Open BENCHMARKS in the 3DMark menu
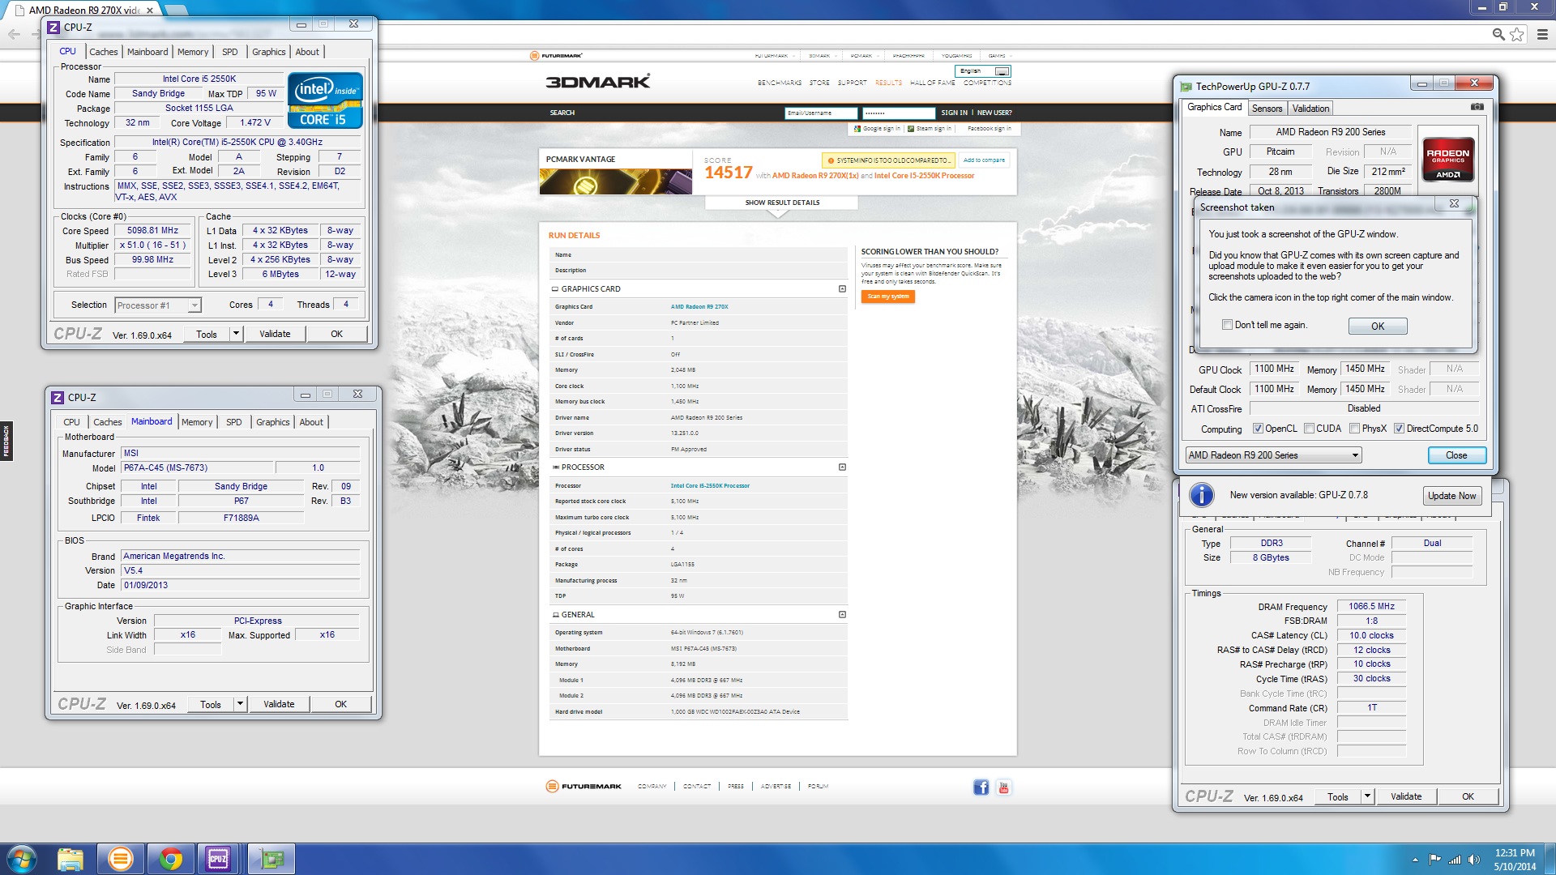This screenshot has width=1556, height=875. 780,83
